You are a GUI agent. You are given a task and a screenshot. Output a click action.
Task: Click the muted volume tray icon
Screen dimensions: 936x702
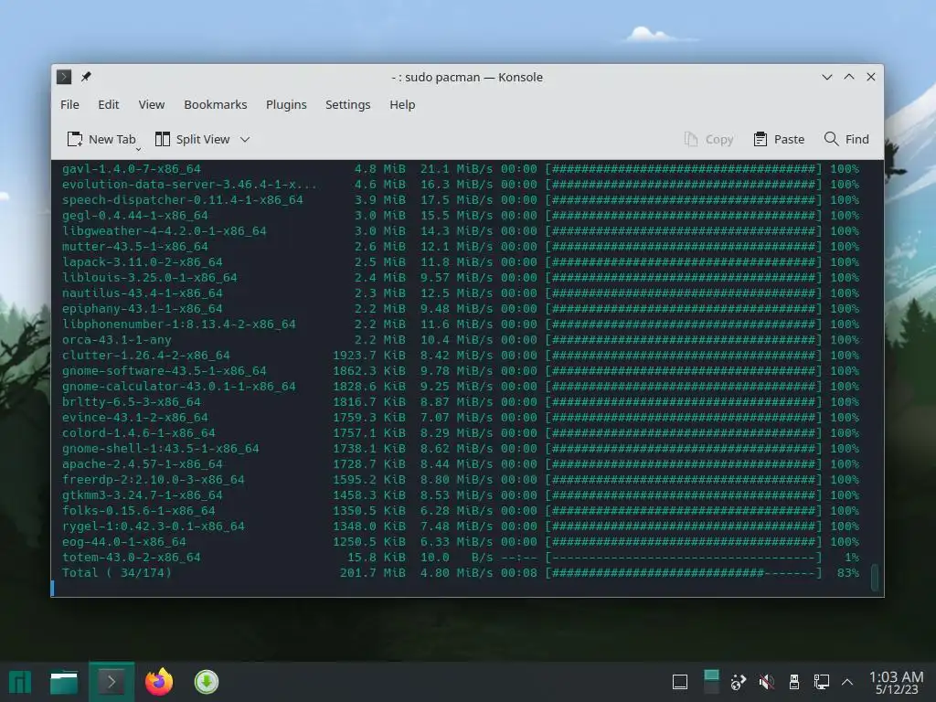point(767,682)
